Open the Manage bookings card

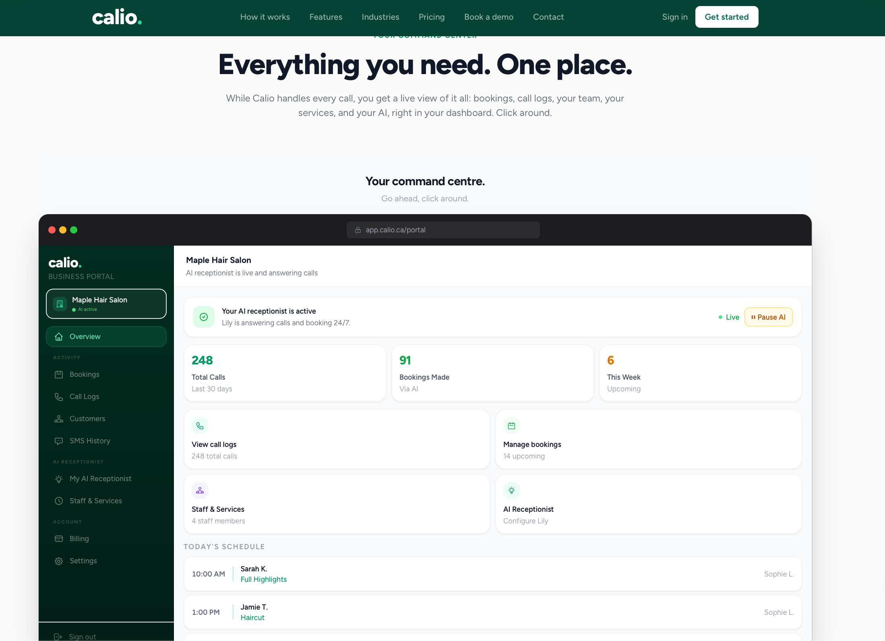pos(649,439)
